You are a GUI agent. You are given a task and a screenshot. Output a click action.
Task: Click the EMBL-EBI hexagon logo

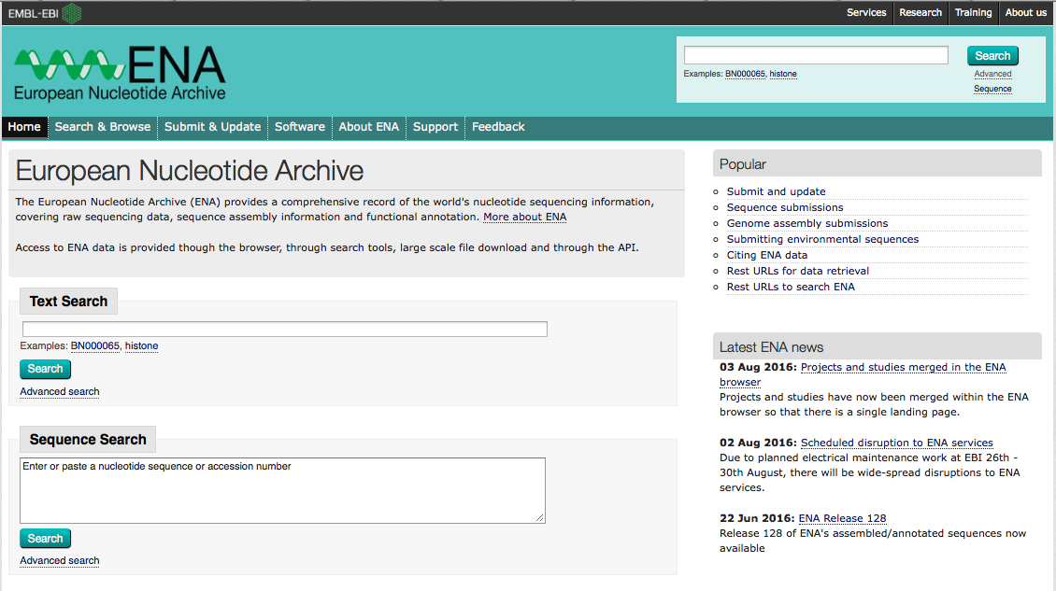[x=71, y=13]
